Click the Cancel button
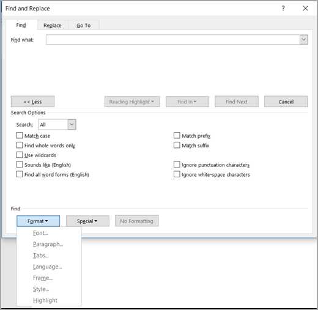318x310 pixels. (286, 101)
